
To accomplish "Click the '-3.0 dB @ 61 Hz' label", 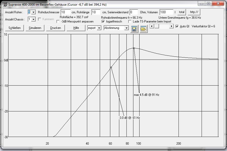I will coord(130,118).
